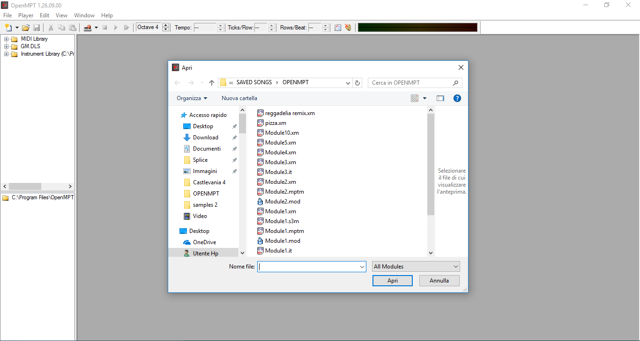
Task: Open the dropdown arrow beside MIDI record
Action: [x=96, y=28]
